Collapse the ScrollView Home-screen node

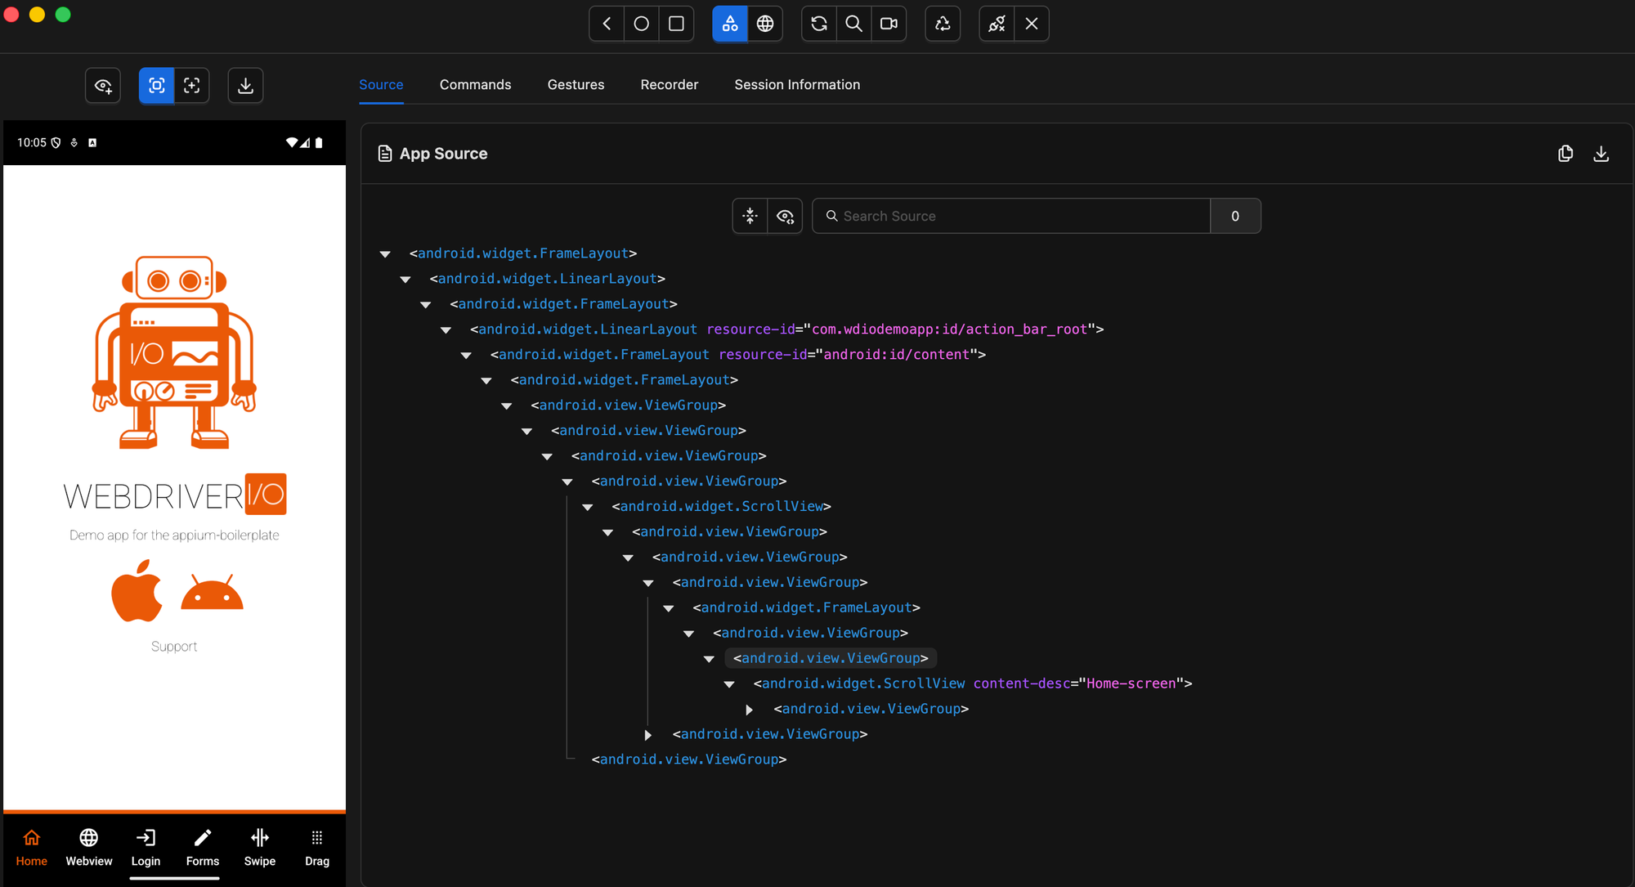[729, 684]
